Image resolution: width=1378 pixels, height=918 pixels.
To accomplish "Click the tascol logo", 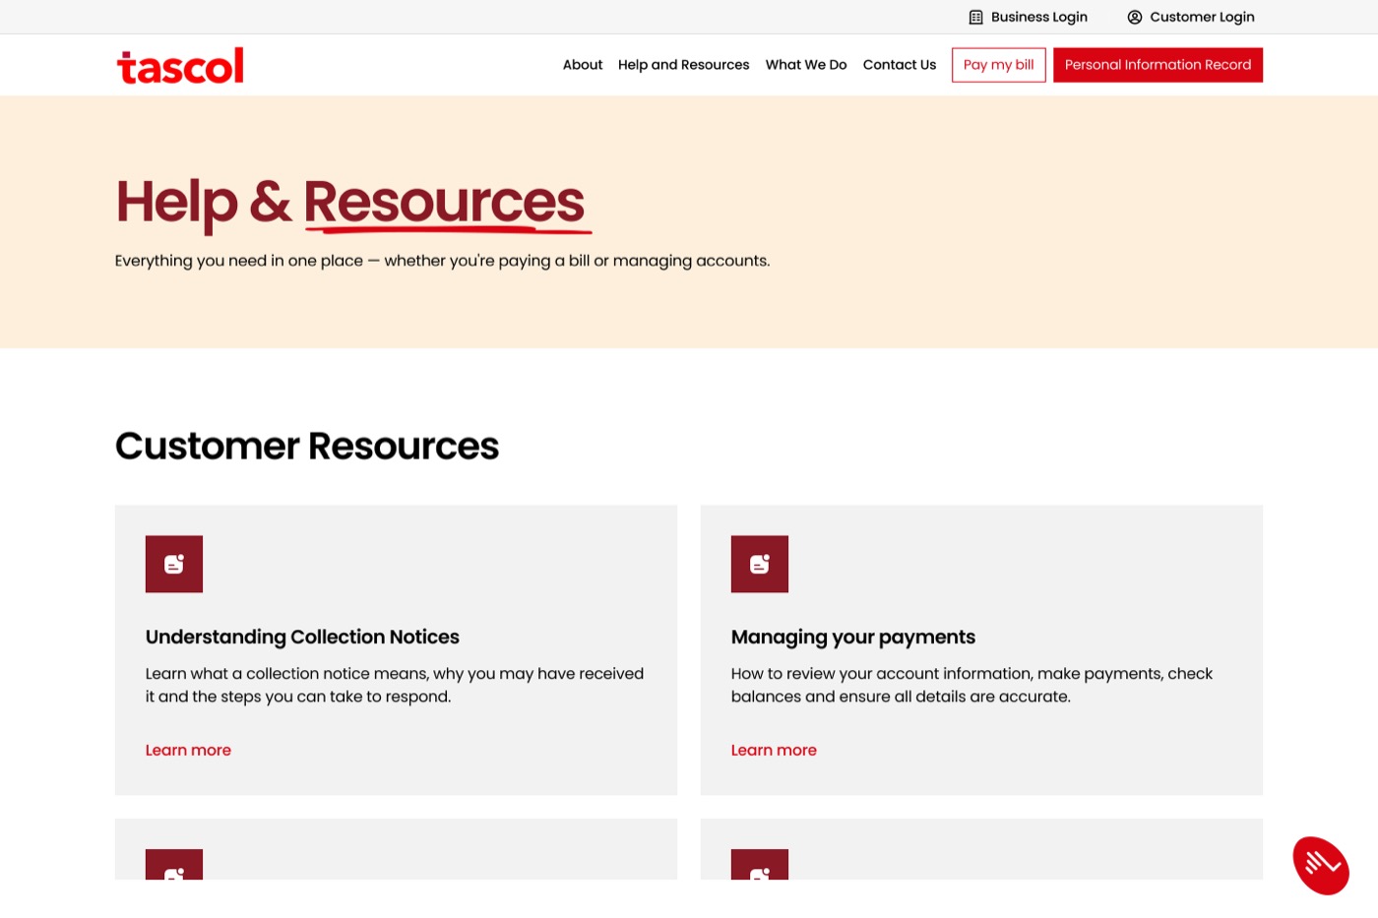I will (x=180, y=64).
